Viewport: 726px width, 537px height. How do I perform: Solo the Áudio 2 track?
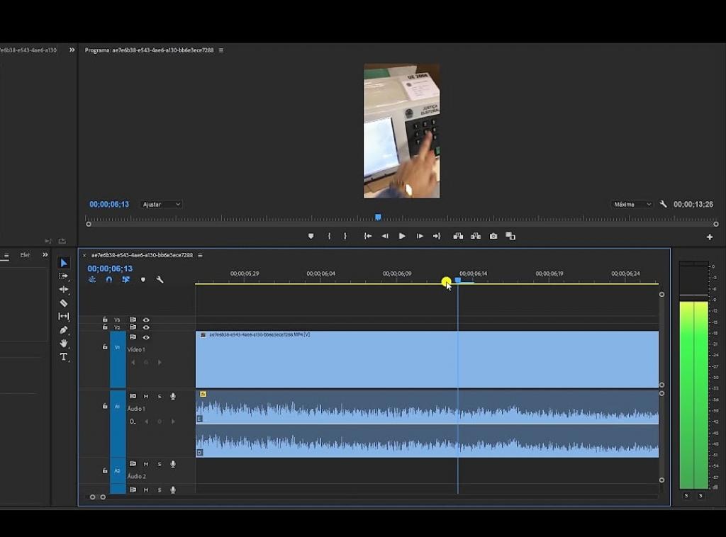tap(160, 464)
